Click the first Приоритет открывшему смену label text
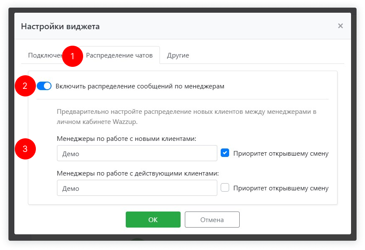Screen dimensions: 365x250 pos(281,154)
